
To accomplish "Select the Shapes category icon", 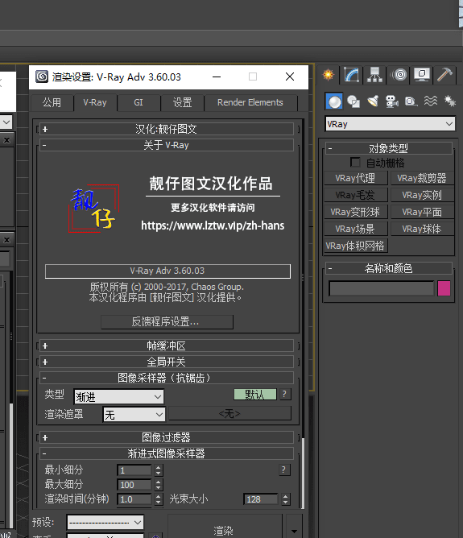I will (x=353, y=101).
